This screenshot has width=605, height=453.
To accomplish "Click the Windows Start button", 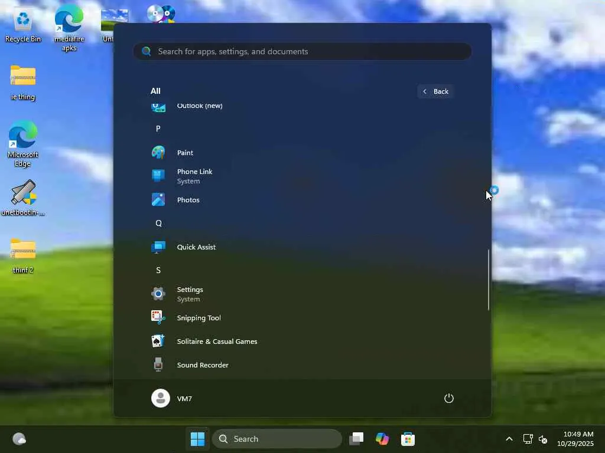I will coord(197,439).
